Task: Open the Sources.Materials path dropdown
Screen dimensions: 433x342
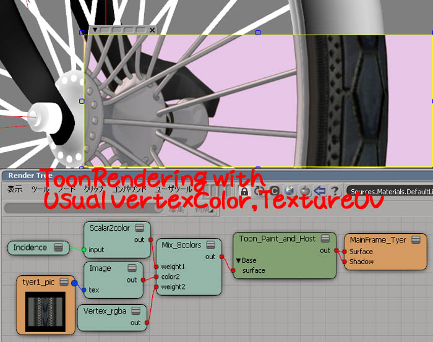Action: click(390, 192)
